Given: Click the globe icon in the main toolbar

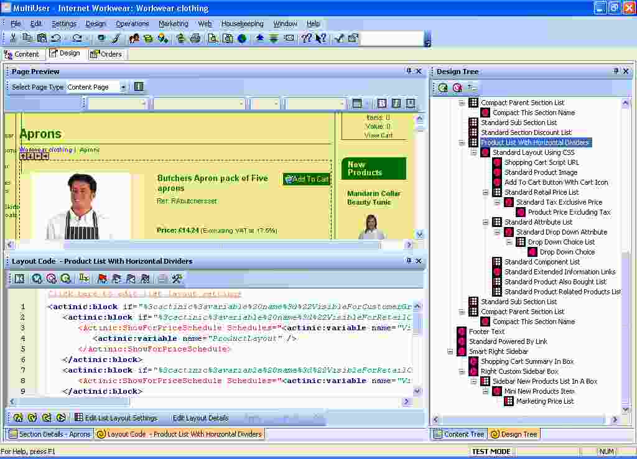Looking at the screenshot, I should click(x=242, y=39).
